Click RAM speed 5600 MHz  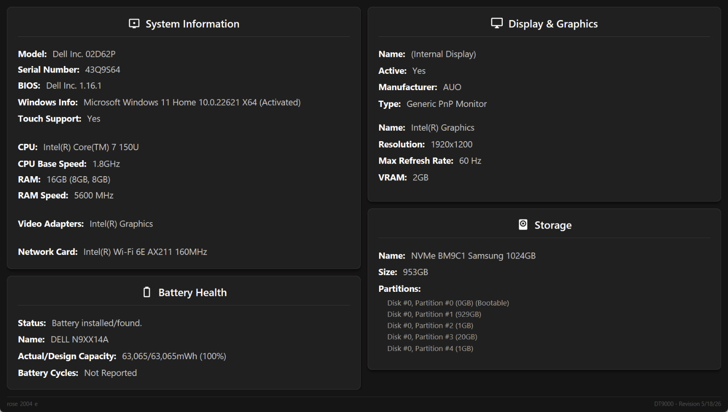[94, 195]
